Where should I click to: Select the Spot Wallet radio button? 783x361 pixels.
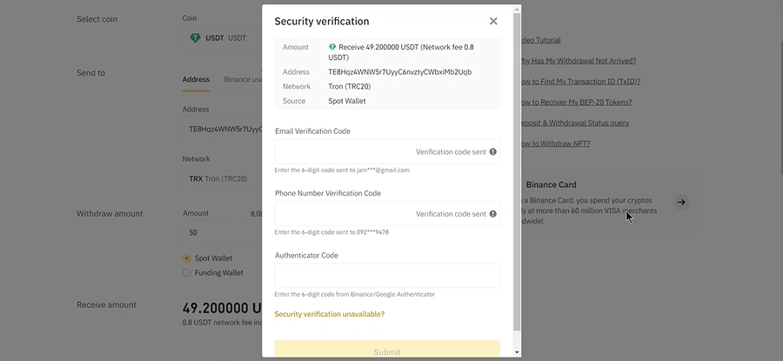(187, 258)
